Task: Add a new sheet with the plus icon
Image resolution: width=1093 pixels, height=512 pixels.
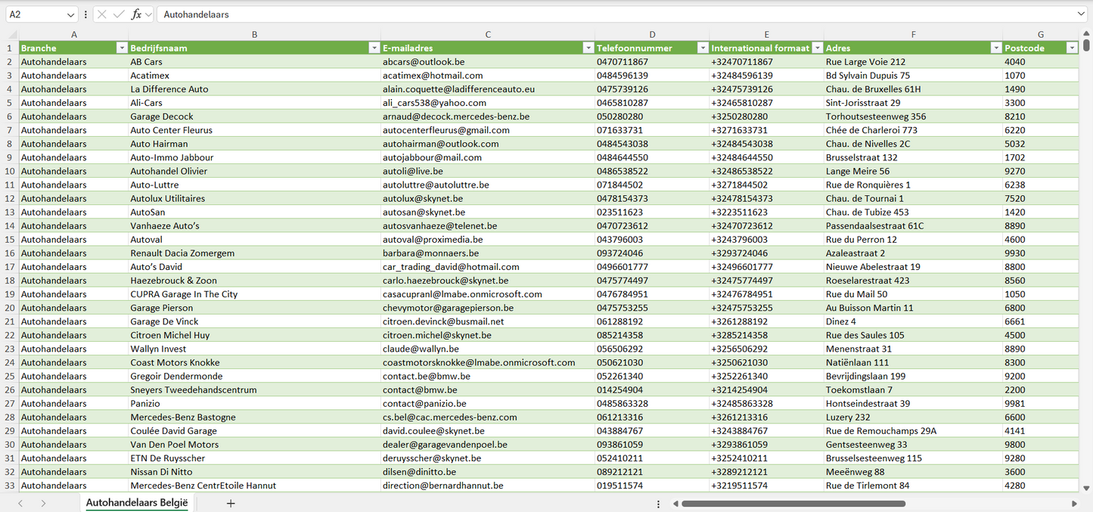Action: coord(231,503)
